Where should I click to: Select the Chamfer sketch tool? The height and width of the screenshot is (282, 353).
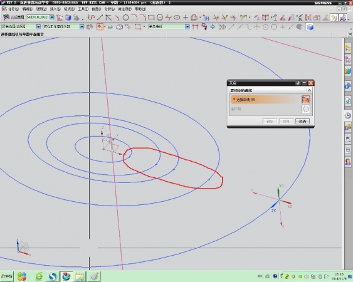pyautogui.click(x=143, y=18)
